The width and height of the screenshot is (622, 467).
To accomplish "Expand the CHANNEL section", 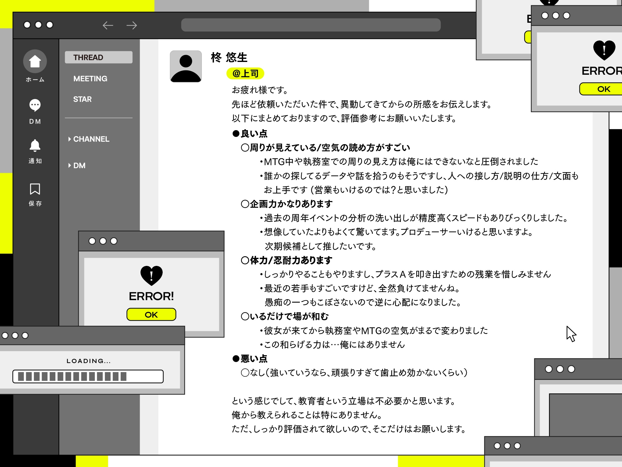I will tap(91, 139).
